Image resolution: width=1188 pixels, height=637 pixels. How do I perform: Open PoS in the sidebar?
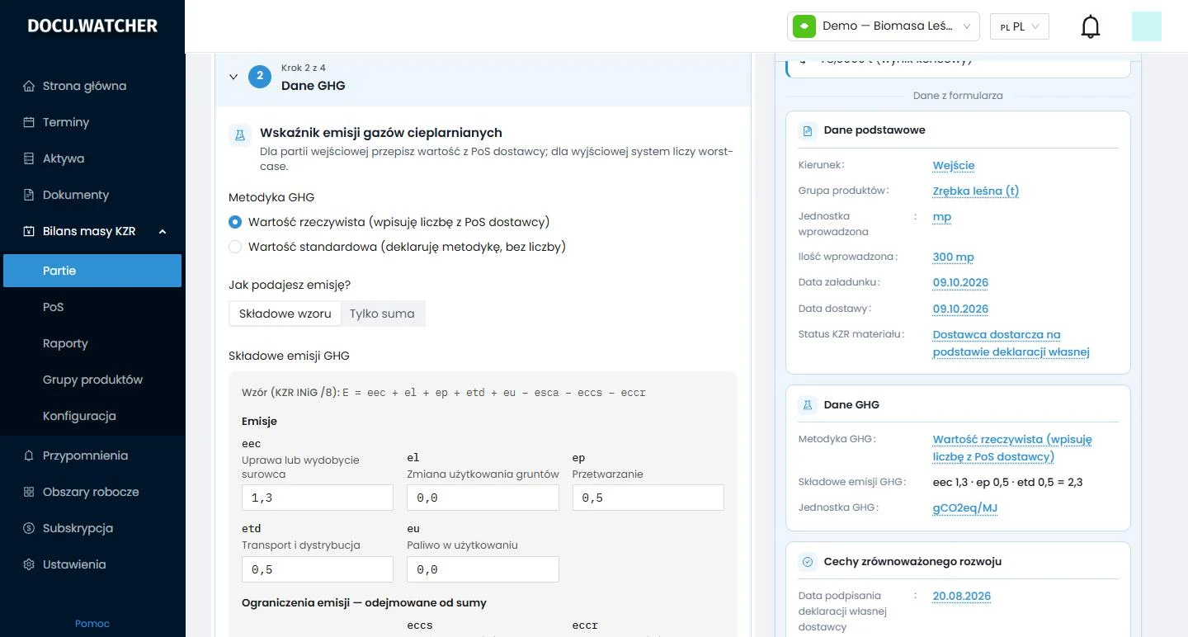[x=92, y=307]
